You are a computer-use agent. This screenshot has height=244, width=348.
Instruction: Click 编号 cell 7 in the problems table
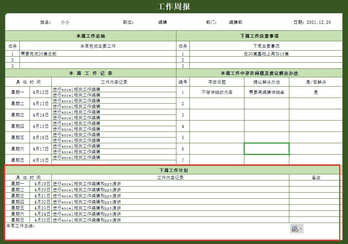183,160
